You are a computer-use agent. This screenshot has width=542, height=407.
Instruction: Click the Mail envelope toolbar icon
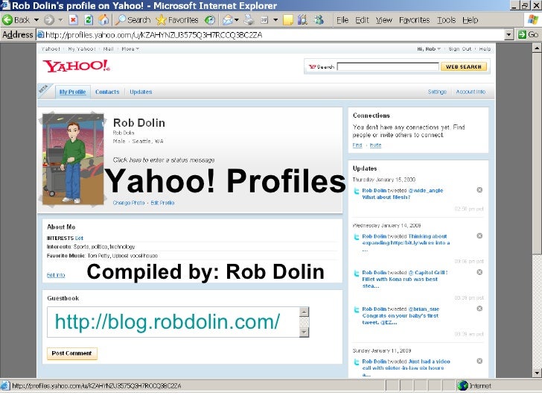click(228, 20)
